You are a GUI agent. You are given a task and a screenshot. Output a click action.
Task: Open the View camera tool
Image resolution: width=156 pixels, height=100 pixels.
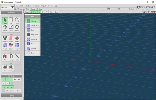point(5,68)
